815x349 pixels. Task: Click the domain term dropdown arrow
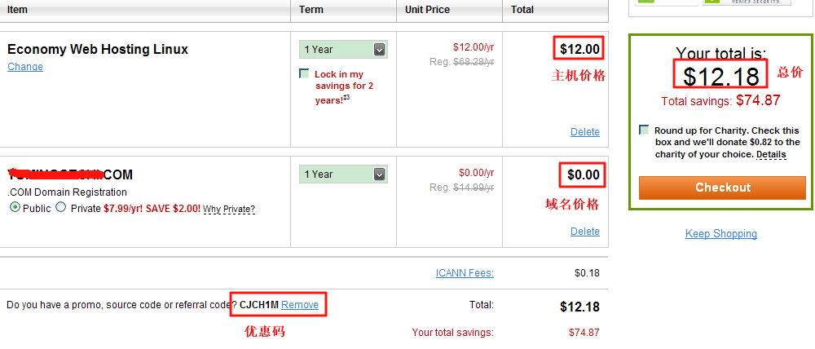(x=380, y=174)
